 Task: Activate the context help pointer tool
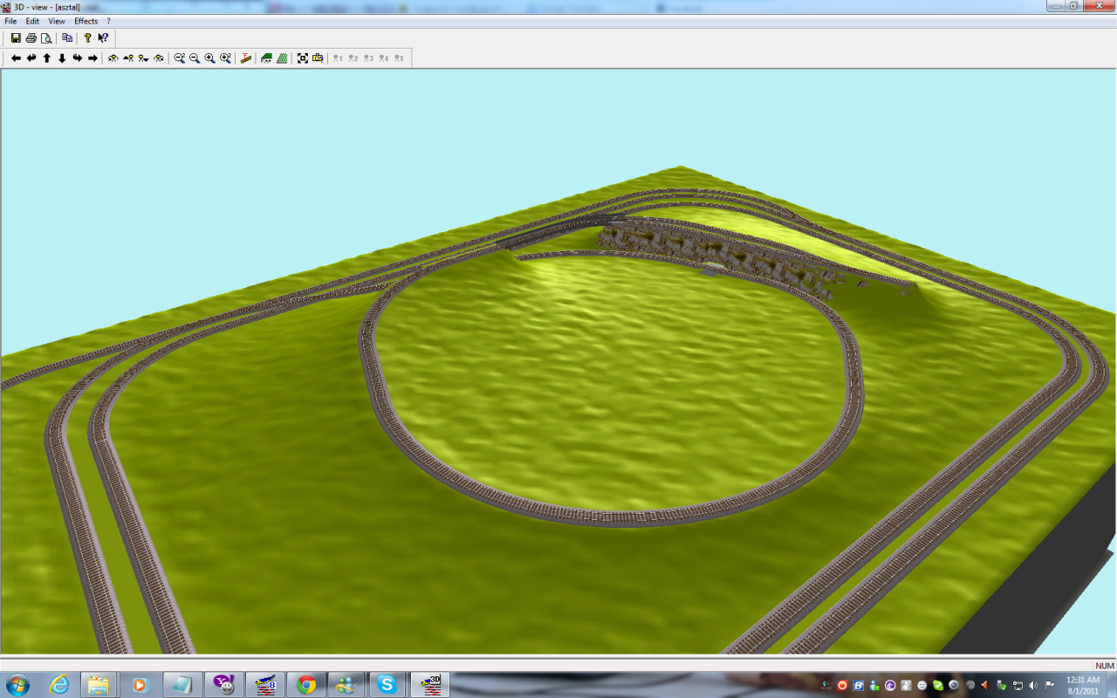[x=103, y=38]
